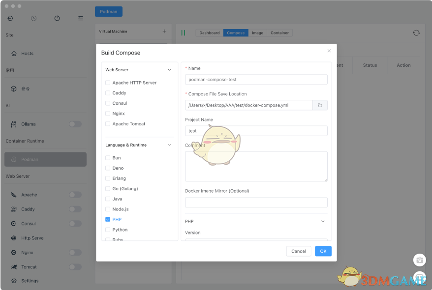Open the Image tab
This screenshot has width=432, height=290.
pos(257,32)
